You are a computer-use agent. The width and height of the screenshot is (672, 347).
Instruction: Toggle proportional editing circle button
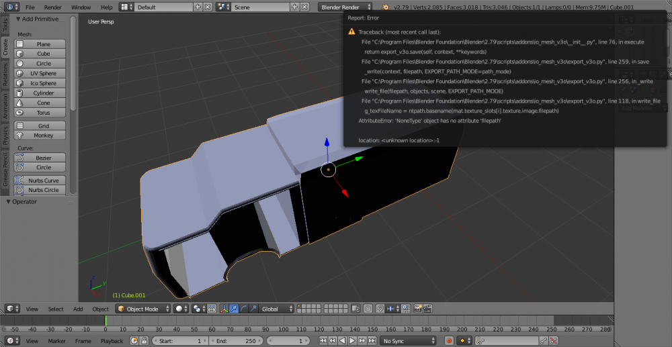coord(368,309)
